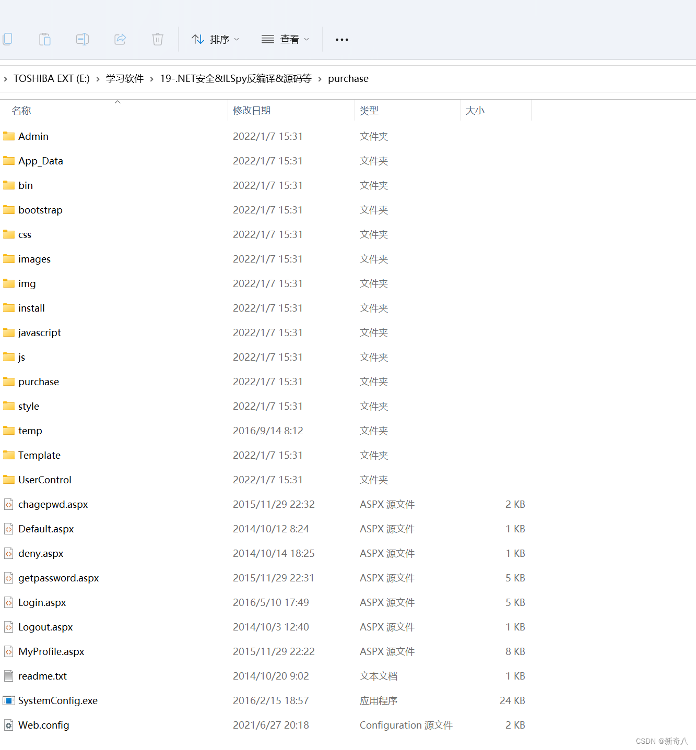
Task: Select the images folder icon
Action: click(9, 259)
